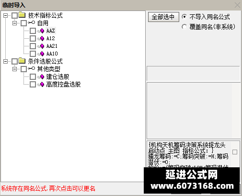The width and height of the screenshot is (242, 196).
Task: Select the magenta icon beside AA21
Action: point(42,46)
